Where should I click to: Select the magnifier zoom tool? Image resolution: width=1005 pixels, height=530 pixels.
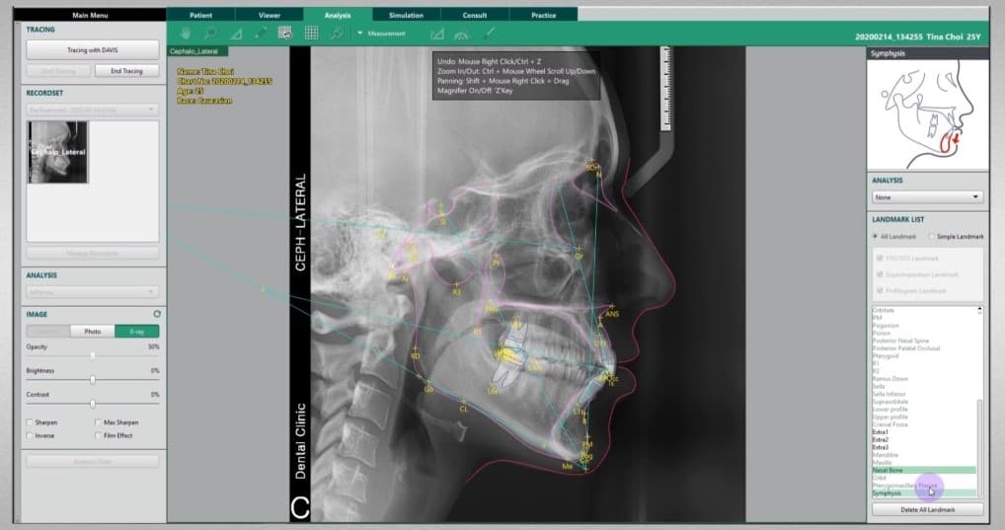210,33
